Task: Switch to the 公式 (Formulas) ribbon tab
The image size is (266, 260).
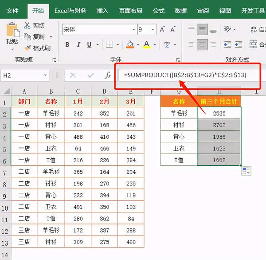Action: click(x=158, y=10)
